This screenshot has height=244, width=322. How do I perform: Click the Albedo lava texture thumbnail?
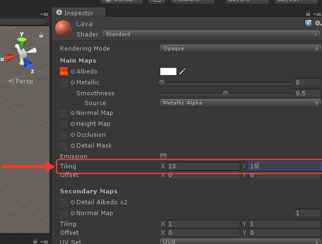pyautogui.click(x=64, y=71)
